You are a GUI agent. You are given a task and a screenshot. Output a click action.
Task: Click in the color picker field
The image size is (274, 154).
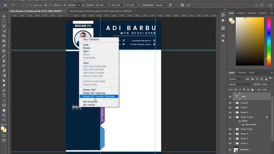click(250, 41)
